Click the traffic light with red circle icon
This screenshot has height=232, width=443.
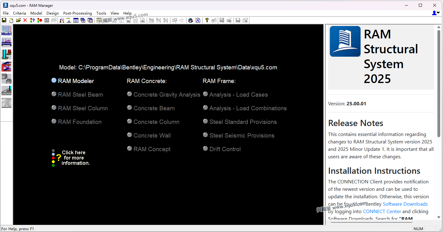(x=39, y=20)
